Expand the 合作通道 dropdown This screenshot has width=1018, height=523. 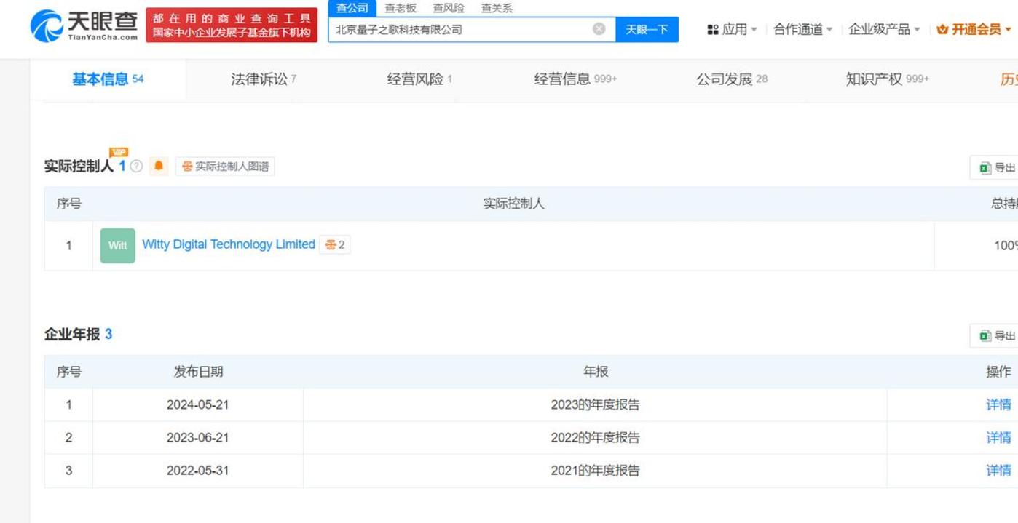click(x=802, y=29)
